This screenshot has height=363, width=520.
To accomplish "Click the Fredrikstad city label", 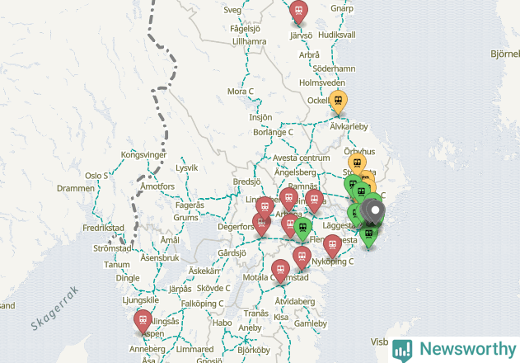I will click(x=105, y=229).
